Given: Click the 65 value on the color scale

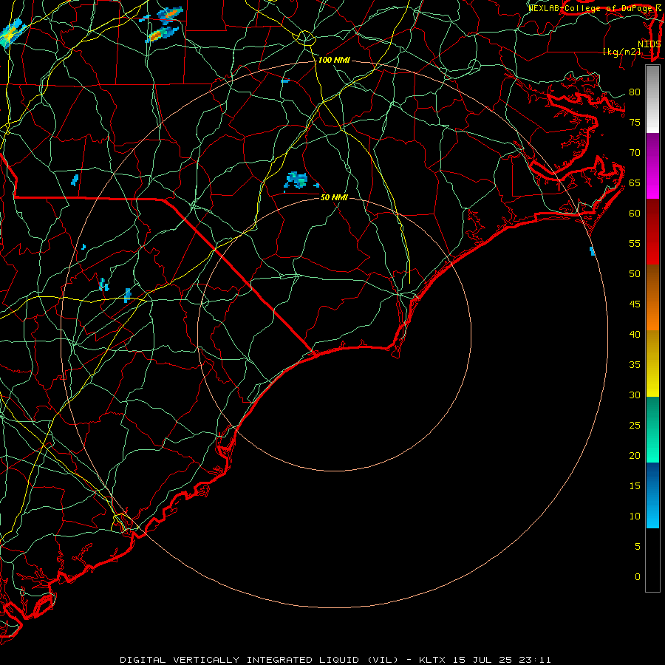Looking at the screenshot, I should 635,183.
